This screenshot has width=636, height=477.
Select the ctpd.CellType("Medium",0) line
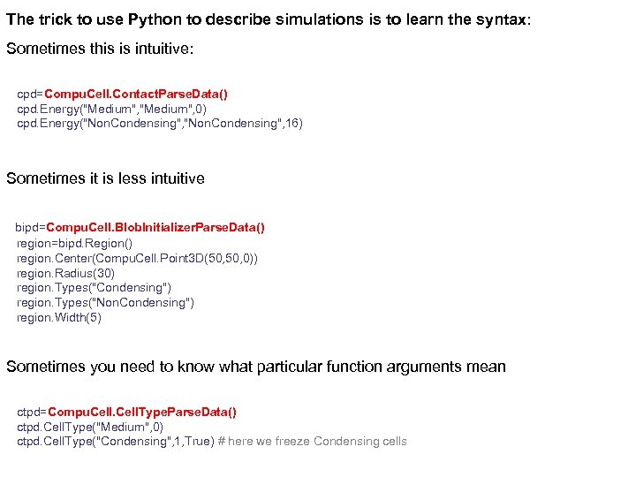(90, 427)
